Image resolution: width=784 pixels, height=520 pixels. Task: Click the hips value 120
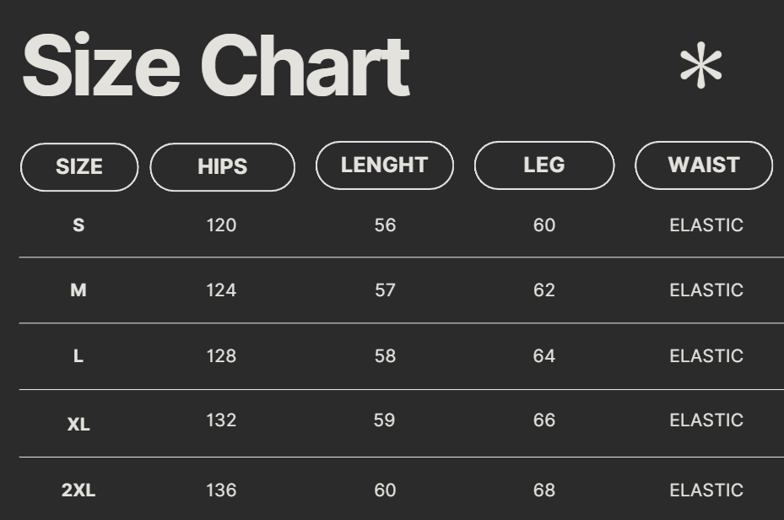(221, 225)
